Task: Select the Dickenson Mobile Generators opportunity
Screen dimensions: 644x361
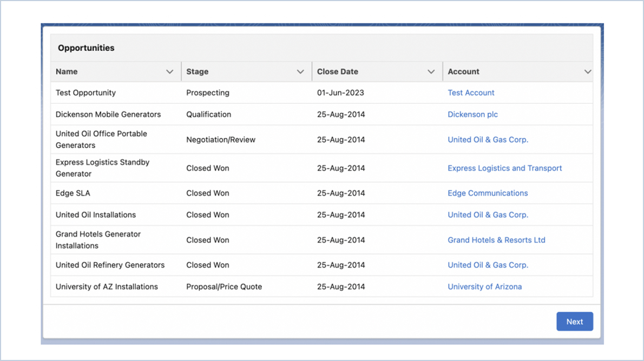Action: pyautogui.click(x=108, y=114)
